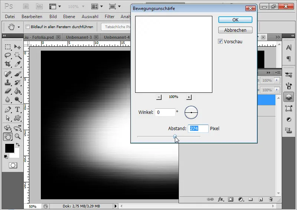297x210 pixels.
Task: Select the Eyedropper tool
Action: point(17,64)
